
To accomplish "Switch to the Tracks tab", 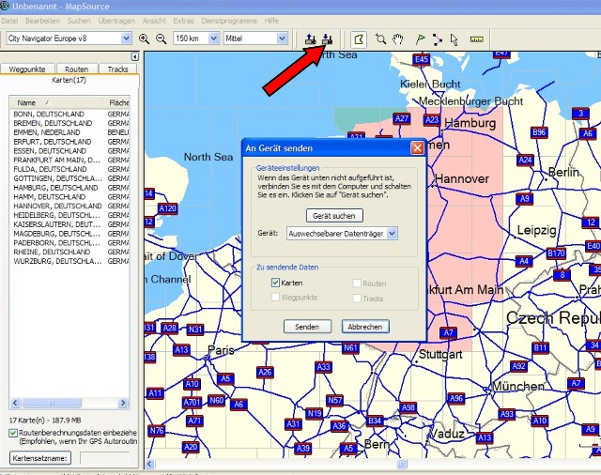I will pyautogui.click(x=117, y=69).
